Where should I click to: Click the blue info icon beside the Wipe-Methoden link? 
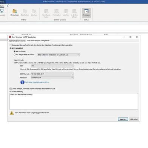22,82
